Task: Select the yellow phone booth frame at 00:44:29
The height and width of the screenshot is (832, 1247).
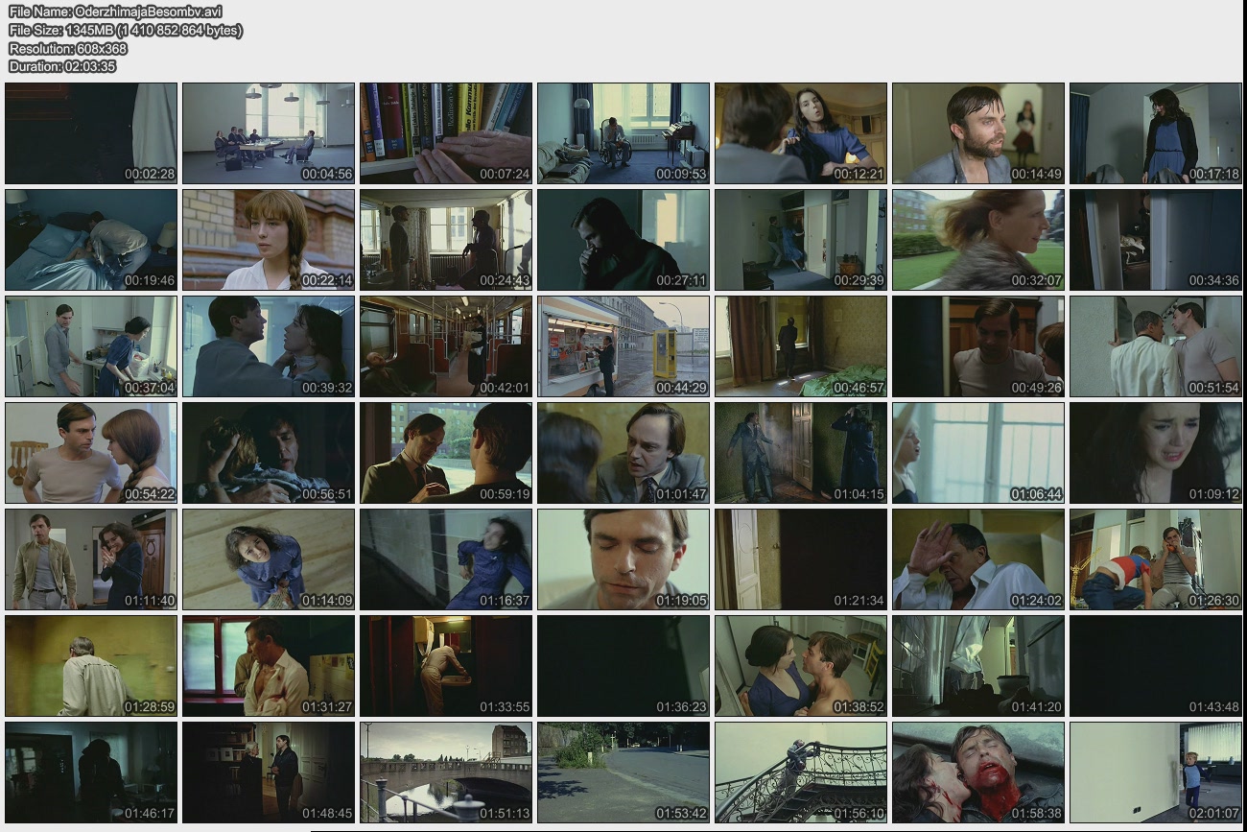Action: (623, 346)
